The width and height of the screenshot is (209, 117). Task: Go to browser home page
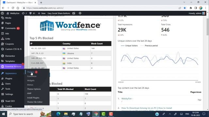[x=18, y=8]
